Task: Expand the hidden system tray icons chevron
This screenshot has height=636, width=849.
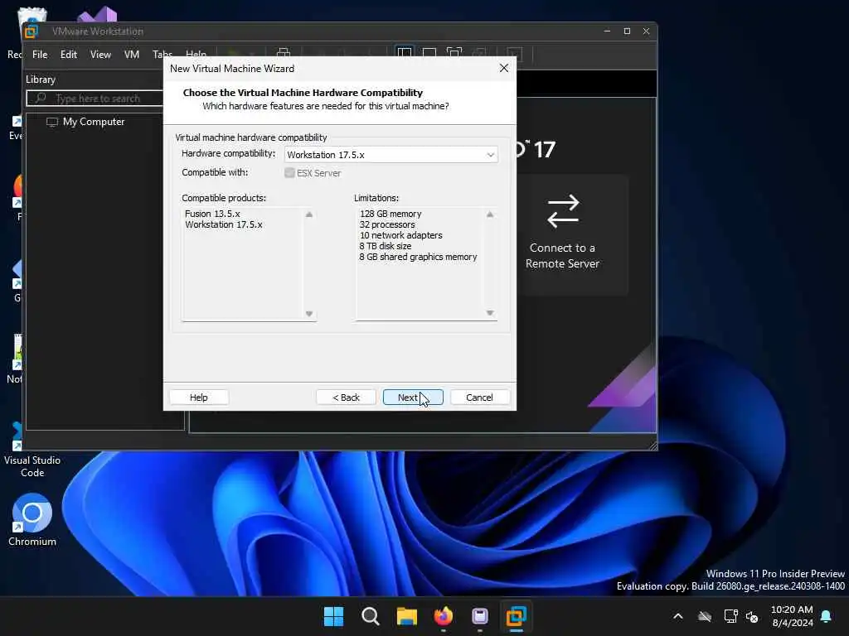Action: click(678, 616)
